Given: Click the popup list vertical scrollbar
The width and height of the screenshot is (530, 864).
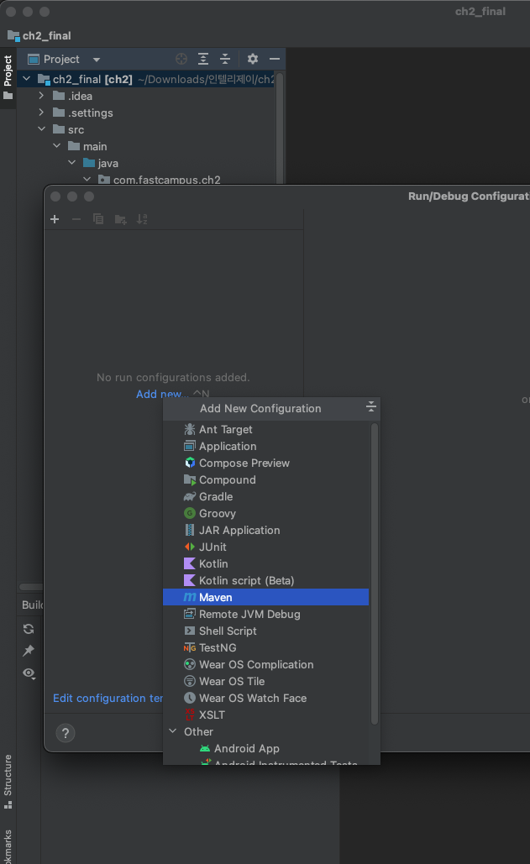Looking at the screenshot, I should tap(375, 573).
